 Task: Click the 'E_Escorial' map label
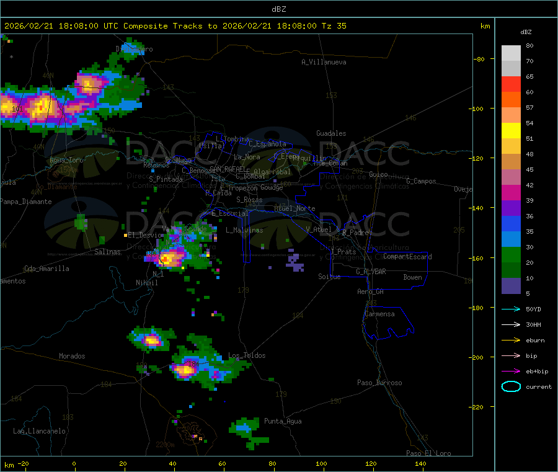pos(230,213)
